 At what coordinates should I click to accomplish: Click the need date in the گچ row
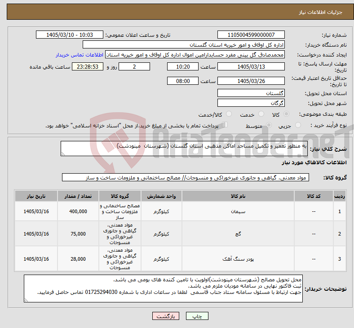point(36,234)
